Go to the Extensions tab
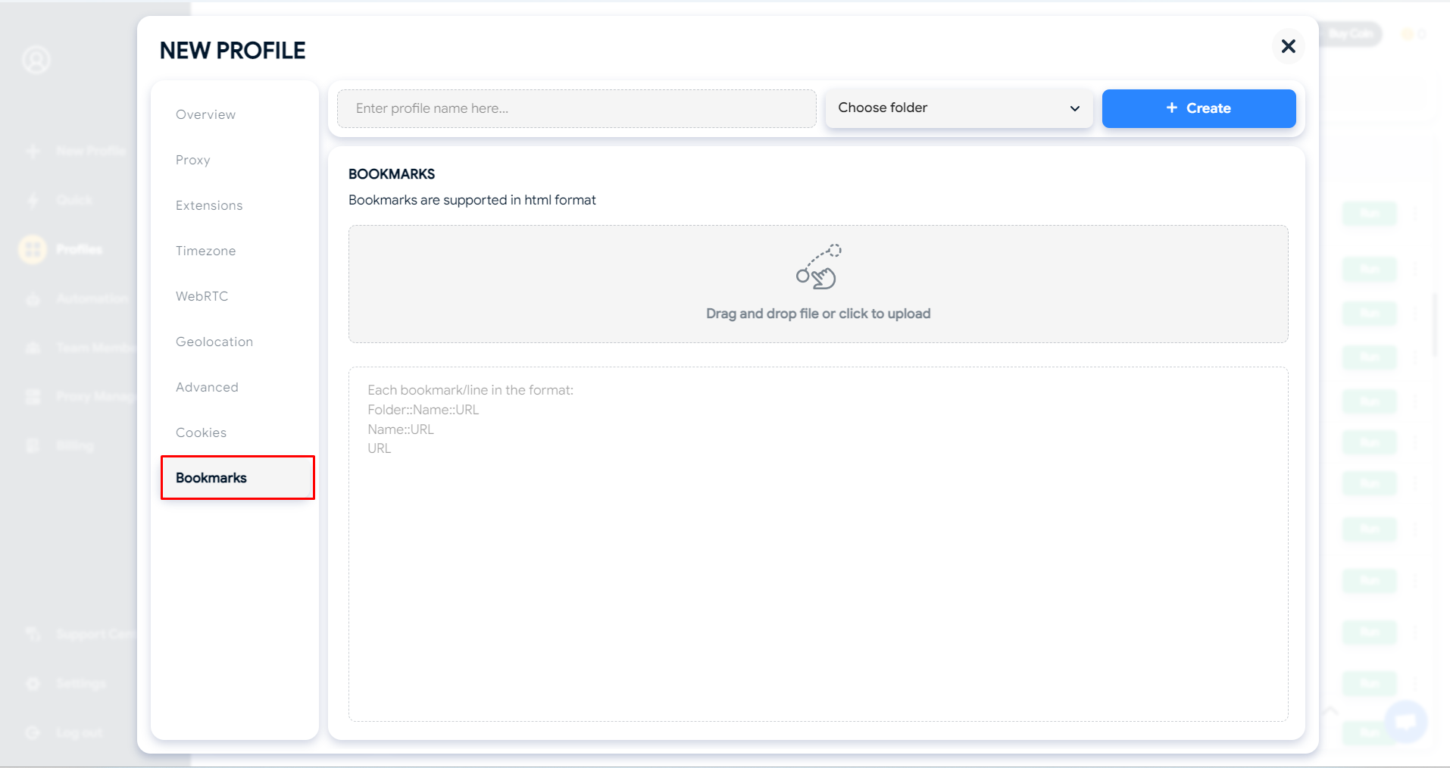 pos(209,205)
